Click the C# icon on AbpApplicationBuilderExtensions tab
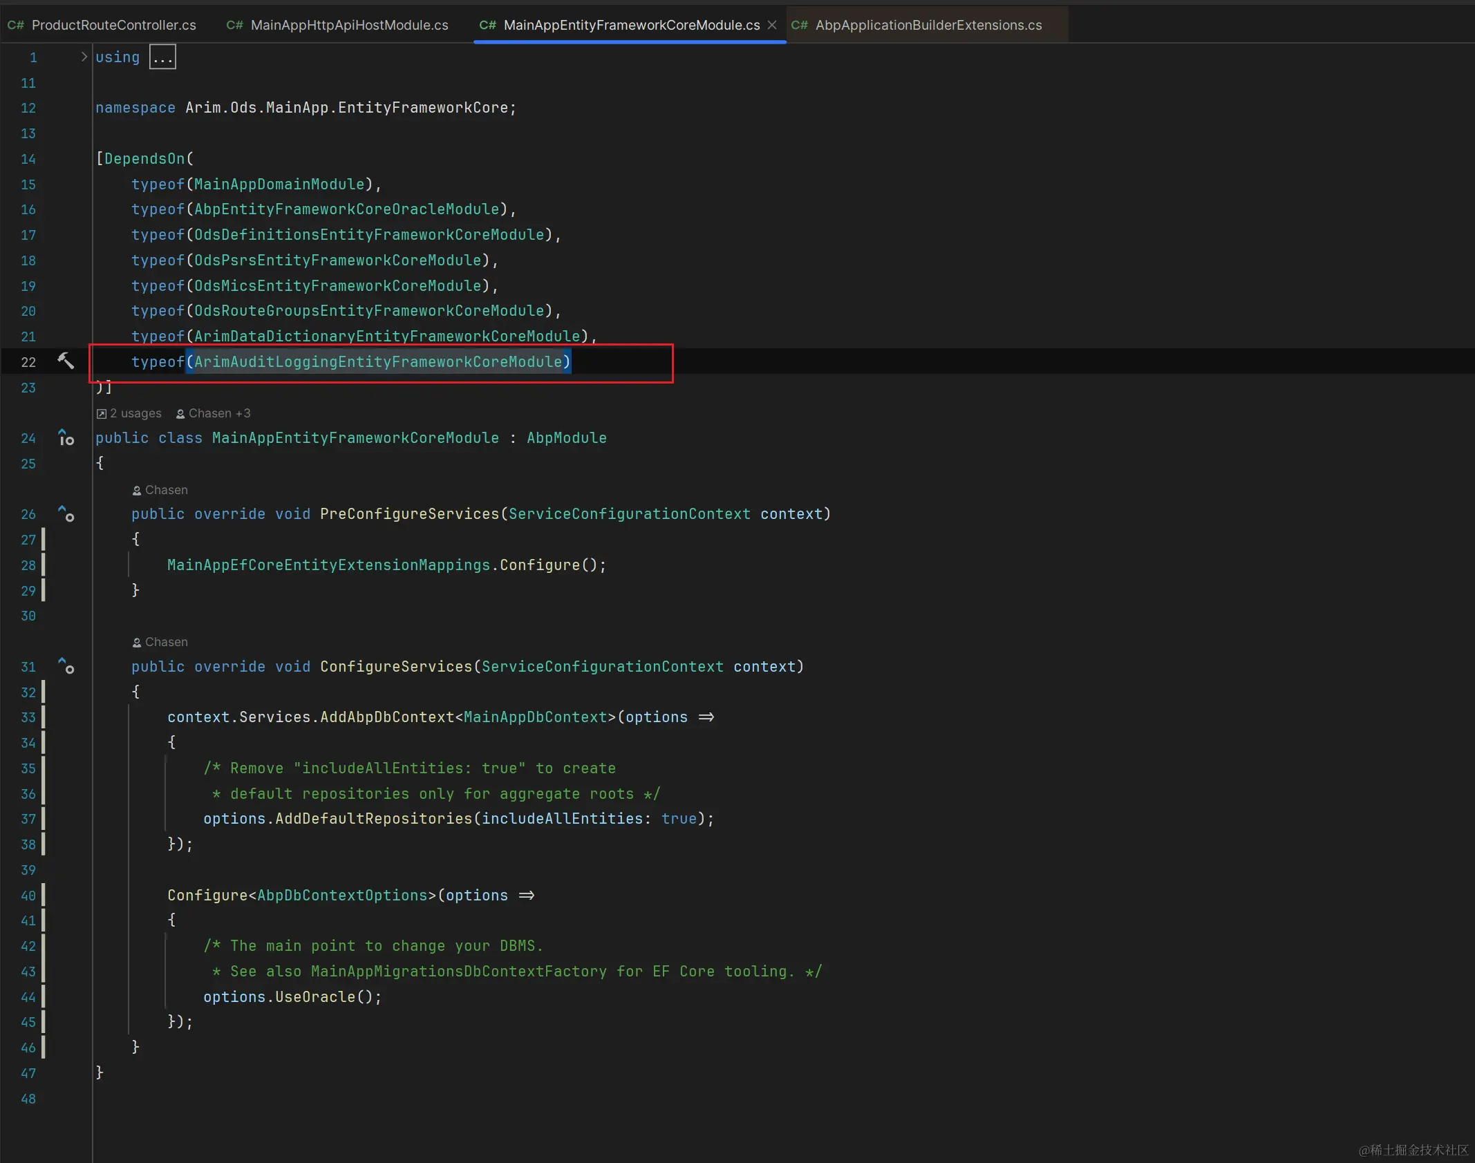 800,25
